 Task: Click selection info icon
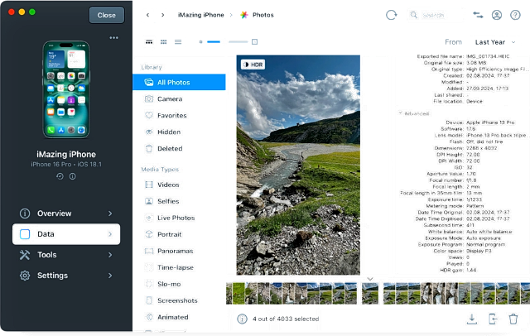242,319
